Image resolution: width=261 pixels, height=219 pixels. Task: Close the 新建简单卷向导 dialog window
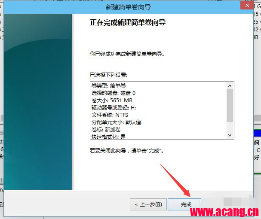pos(247,6)
